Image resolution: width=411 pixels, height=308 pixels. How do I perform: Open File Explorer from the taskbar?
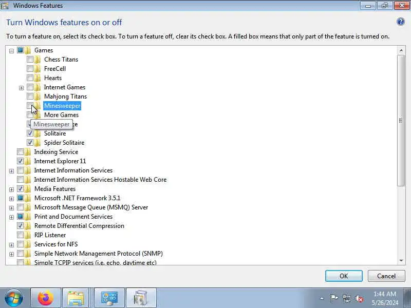(76, 298)
